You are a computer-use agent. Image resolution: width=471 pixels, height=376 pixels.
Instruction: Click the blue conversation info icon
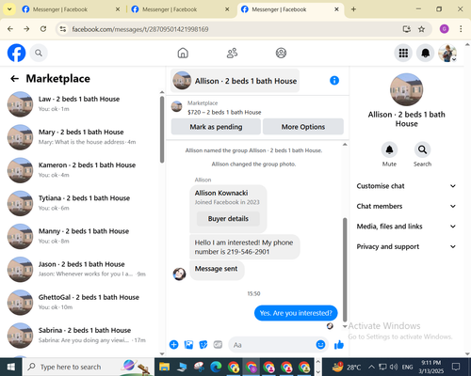coord(334,81)
